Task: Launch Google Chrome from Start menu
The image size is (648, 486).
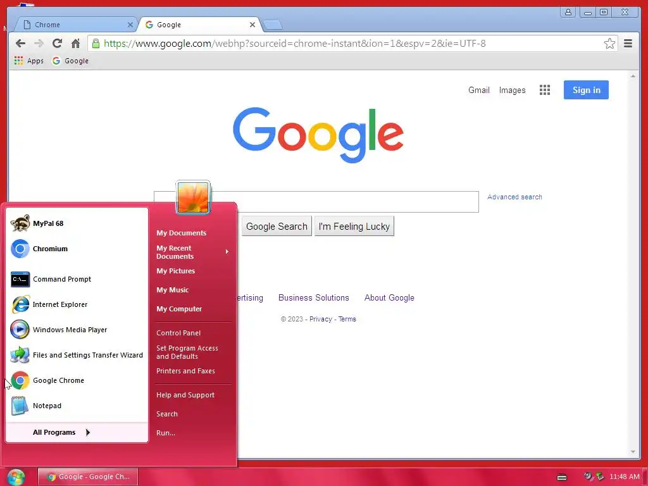Action: pos(77,380)
